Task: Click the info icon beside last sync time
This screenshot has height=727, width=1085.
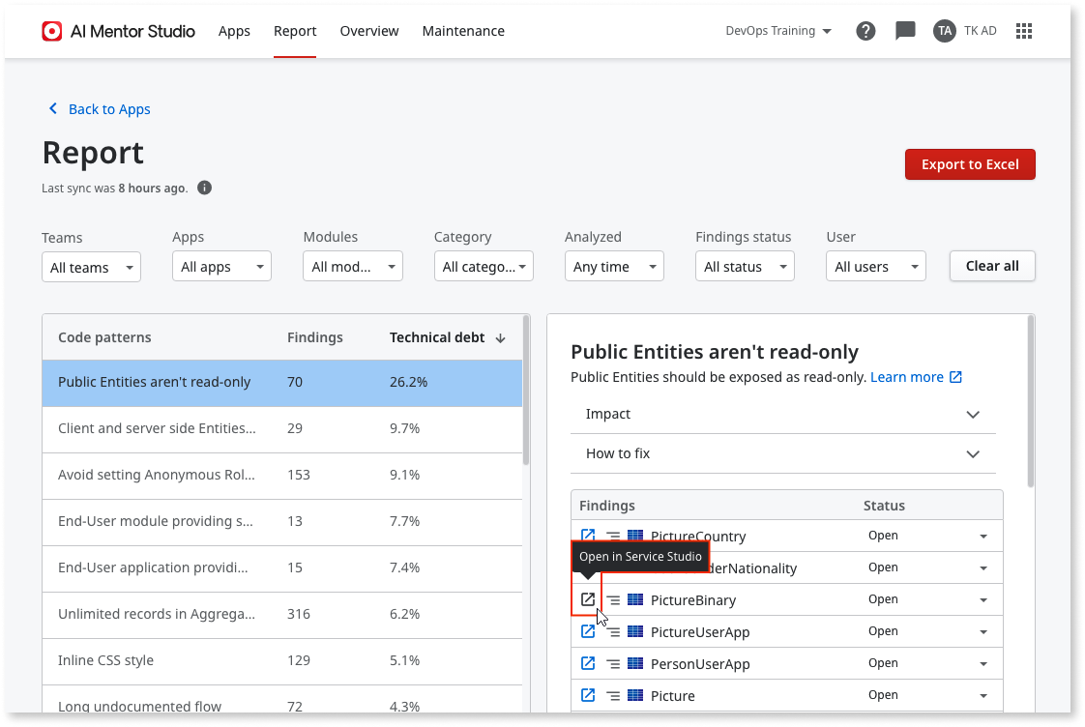Action: tap(204, 188)
